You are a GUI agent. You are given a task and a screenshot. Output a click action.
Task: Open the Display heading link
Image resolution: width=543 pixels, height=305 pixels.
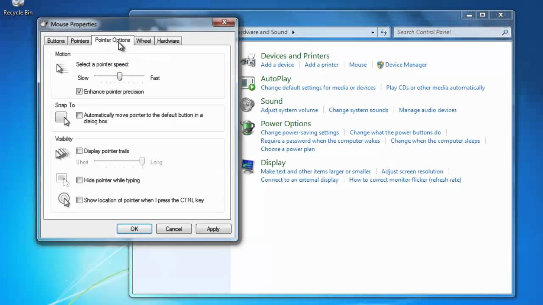(x=273, y=163)
